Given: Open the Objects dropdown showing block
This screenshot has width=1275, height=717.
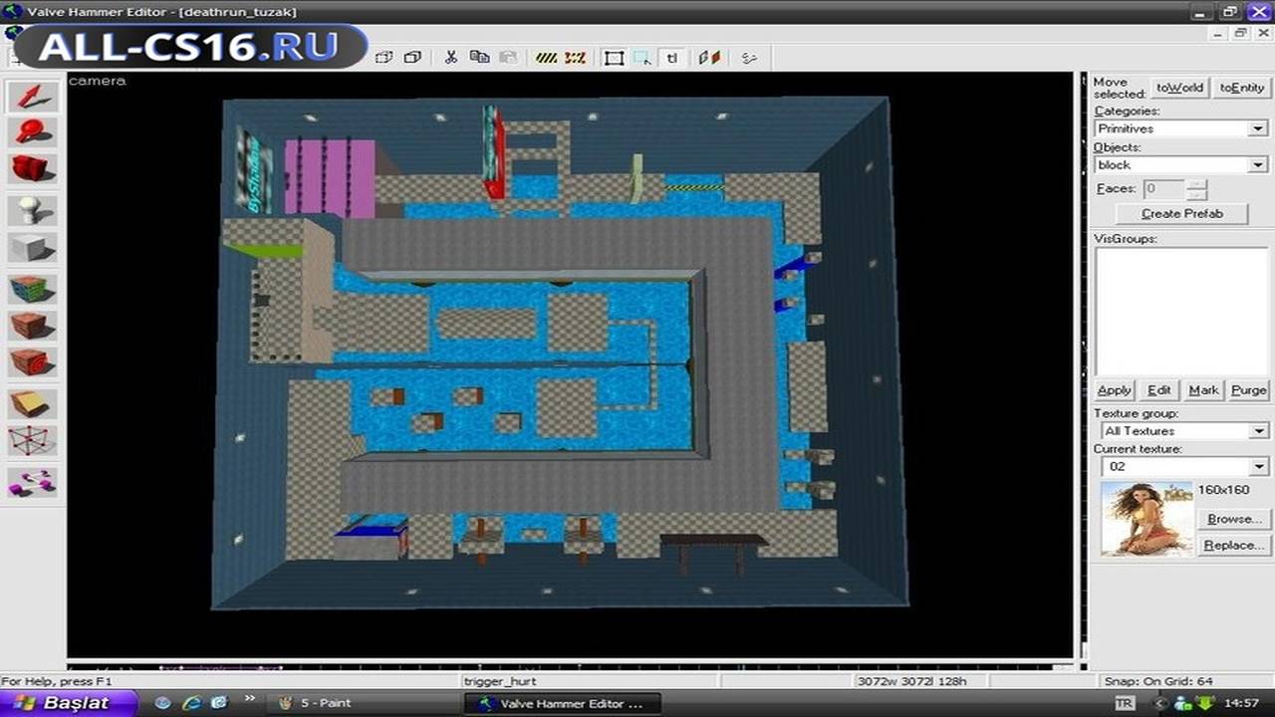Looking at the screenshot, I should click(1180, 164).
